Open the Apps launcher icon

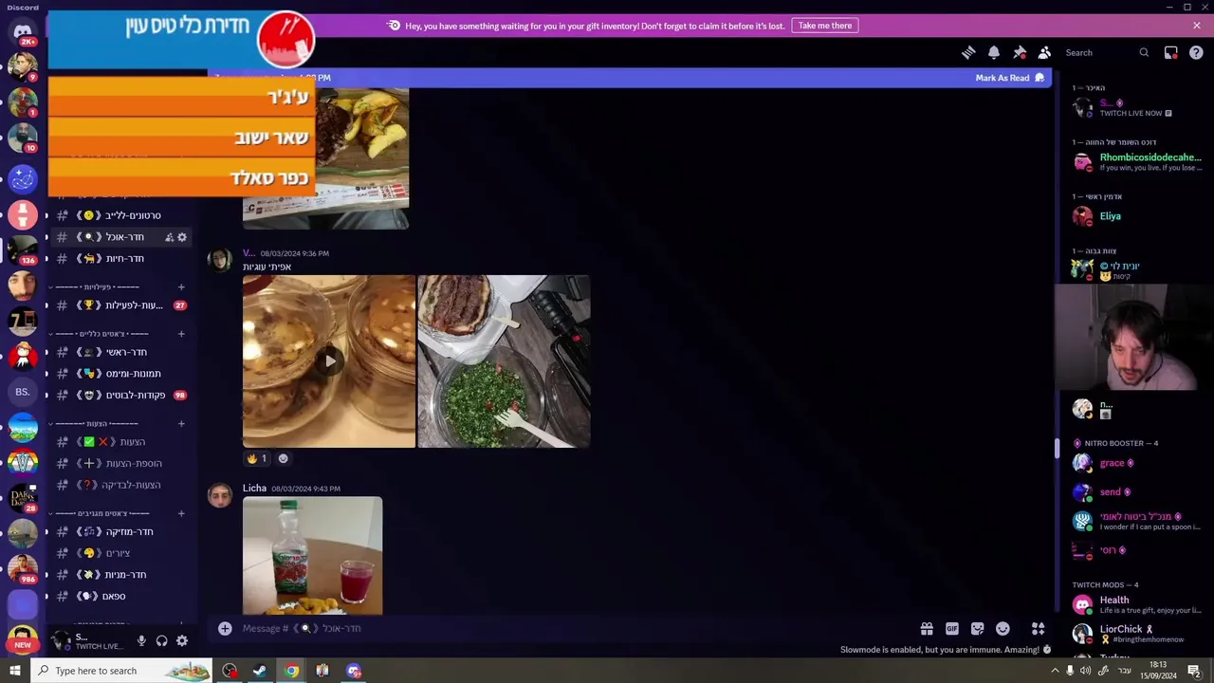click(x=1039, y=629)
